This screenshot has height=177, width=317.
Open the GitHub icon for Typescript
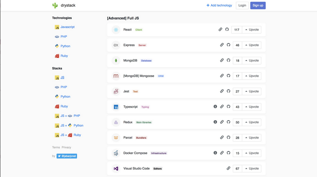click(x=229, y=106)
